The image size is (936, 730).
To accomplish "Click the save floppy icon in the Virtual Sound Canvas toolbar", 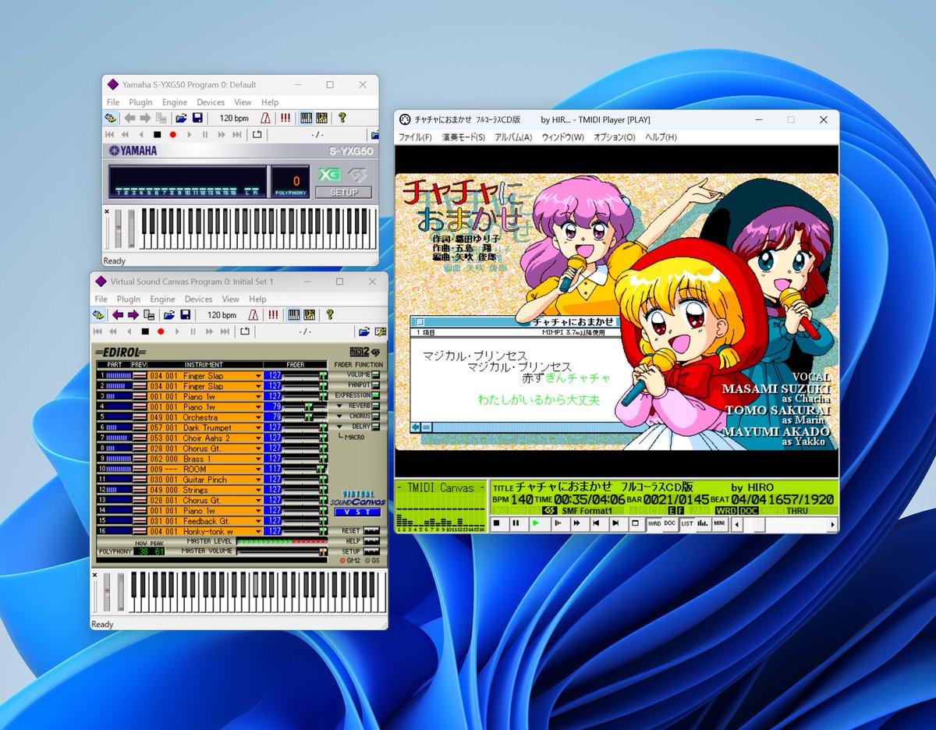I will (186, 315).
